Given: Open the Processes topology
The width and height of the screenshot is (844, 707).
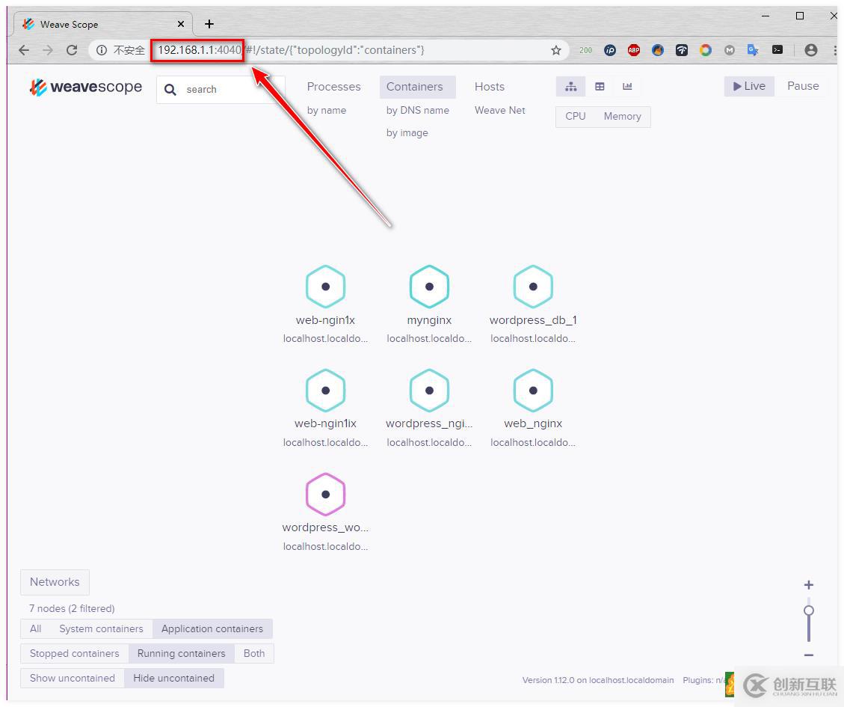Looking at the screenshot, I should (x=333, y=87).
